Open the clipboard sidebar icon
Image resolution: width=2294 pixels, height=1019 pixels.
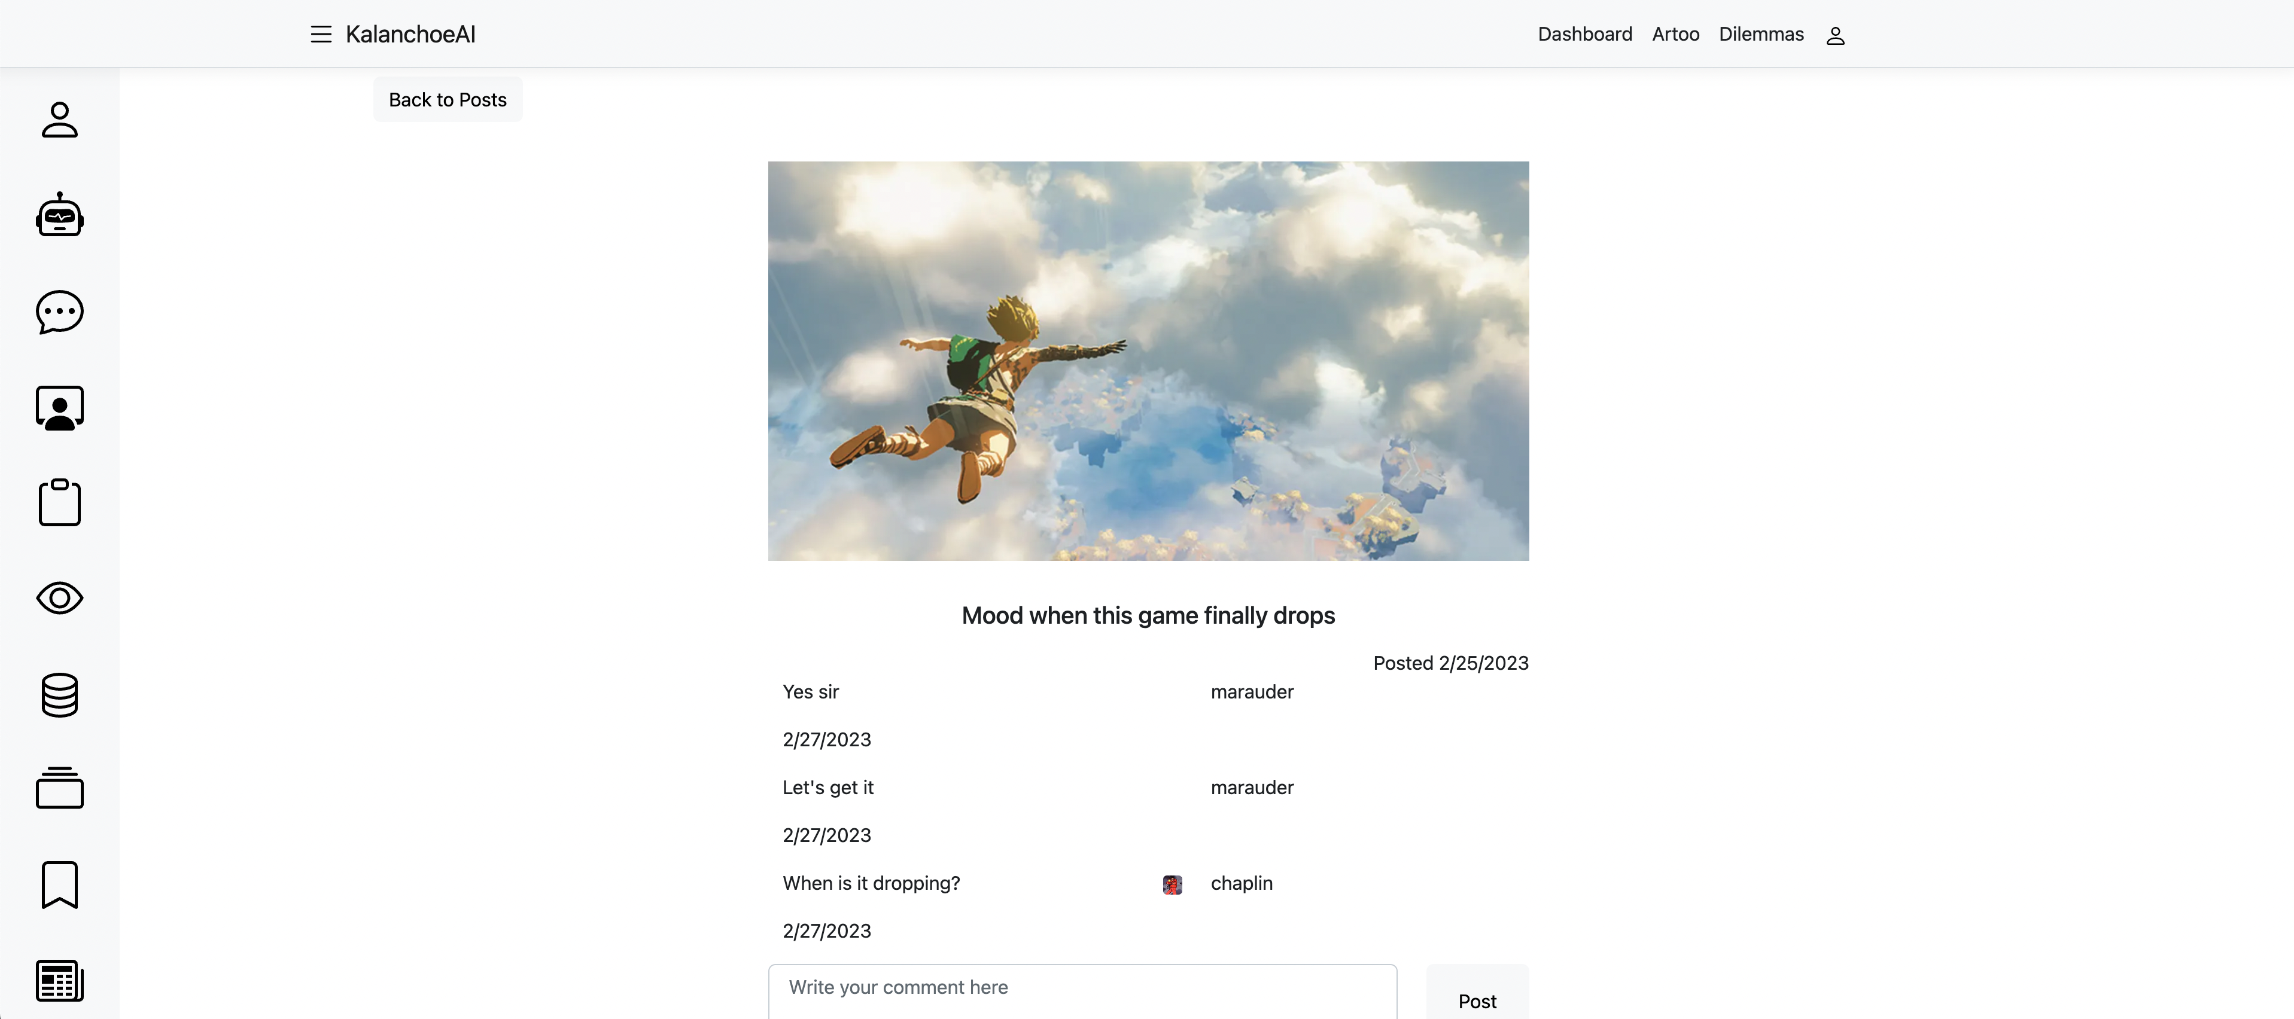point(60,503)
